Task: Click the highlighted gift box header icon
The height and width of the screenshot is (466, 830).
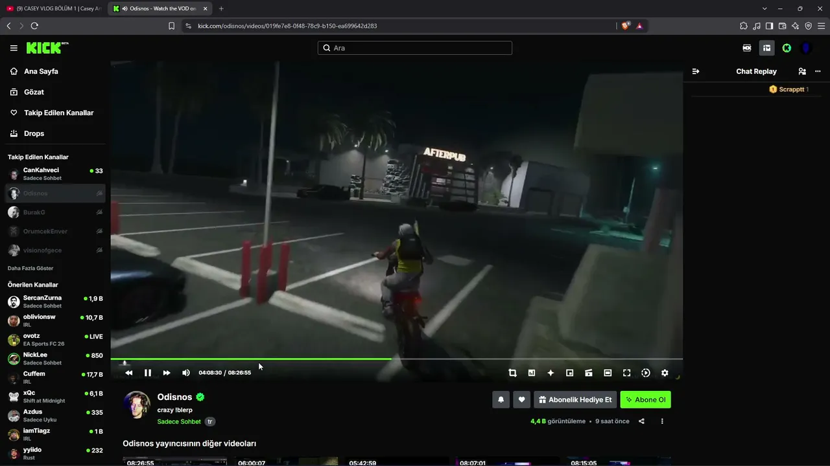Action: (766, 48)
